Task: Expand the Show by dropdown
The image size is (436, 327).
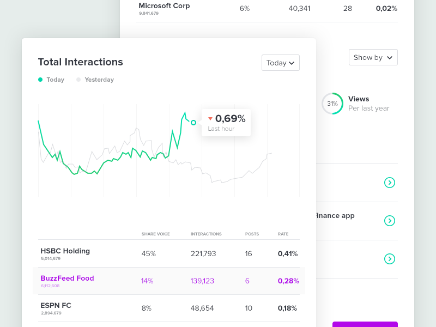Action: (x=373, y=57)
